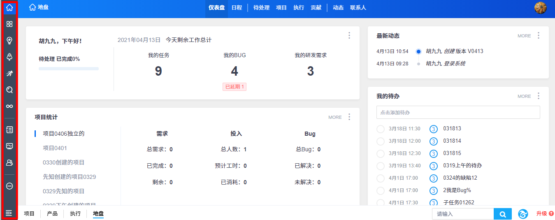The height and width of the screenshot is (220, 555).
Task: Open the rocket project icon in the sidebar
Action: click(x=9, y=57)
